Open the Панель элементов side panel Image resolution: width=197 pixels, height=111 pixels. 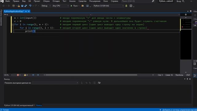tap(1, 18)
